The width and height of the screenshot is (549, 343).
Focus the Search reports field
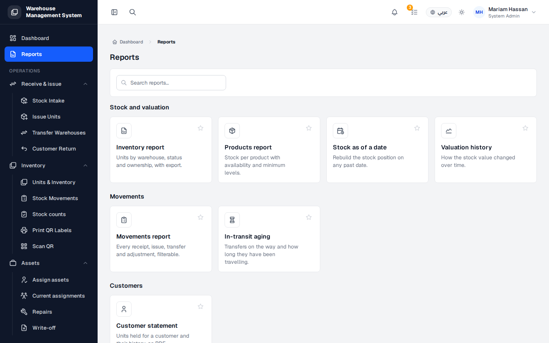tap(171, 83)
